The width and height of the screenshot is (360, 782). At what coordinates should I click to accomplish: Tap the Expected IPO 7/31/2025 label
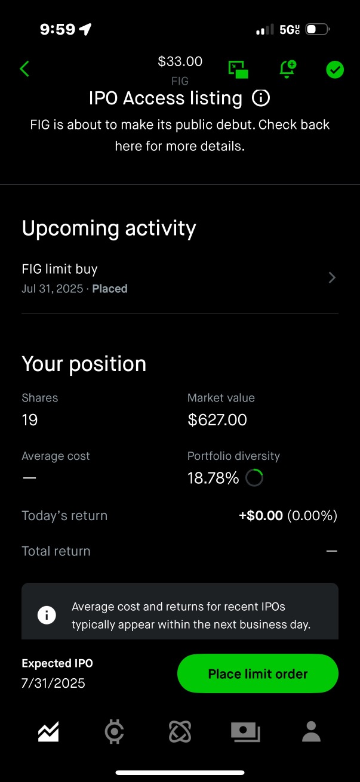coord(57,673)
